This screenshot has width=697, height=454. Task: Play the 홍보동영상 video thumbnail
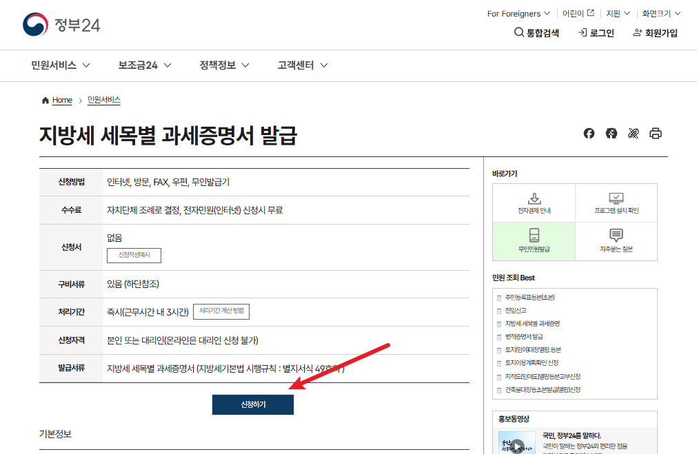click(x=517, y=444)
